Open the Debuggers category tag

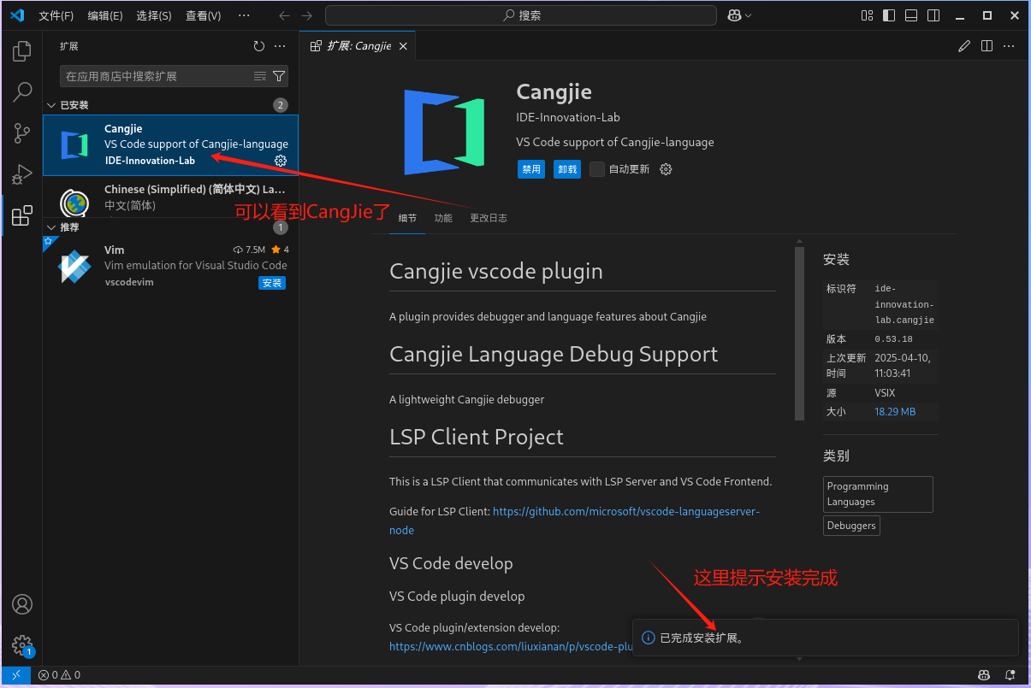click(x=851, y=526)
